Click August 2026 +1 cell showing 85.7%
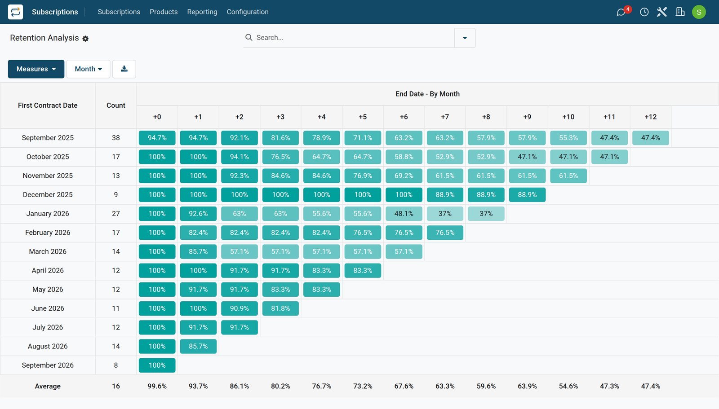 point(198,346)
